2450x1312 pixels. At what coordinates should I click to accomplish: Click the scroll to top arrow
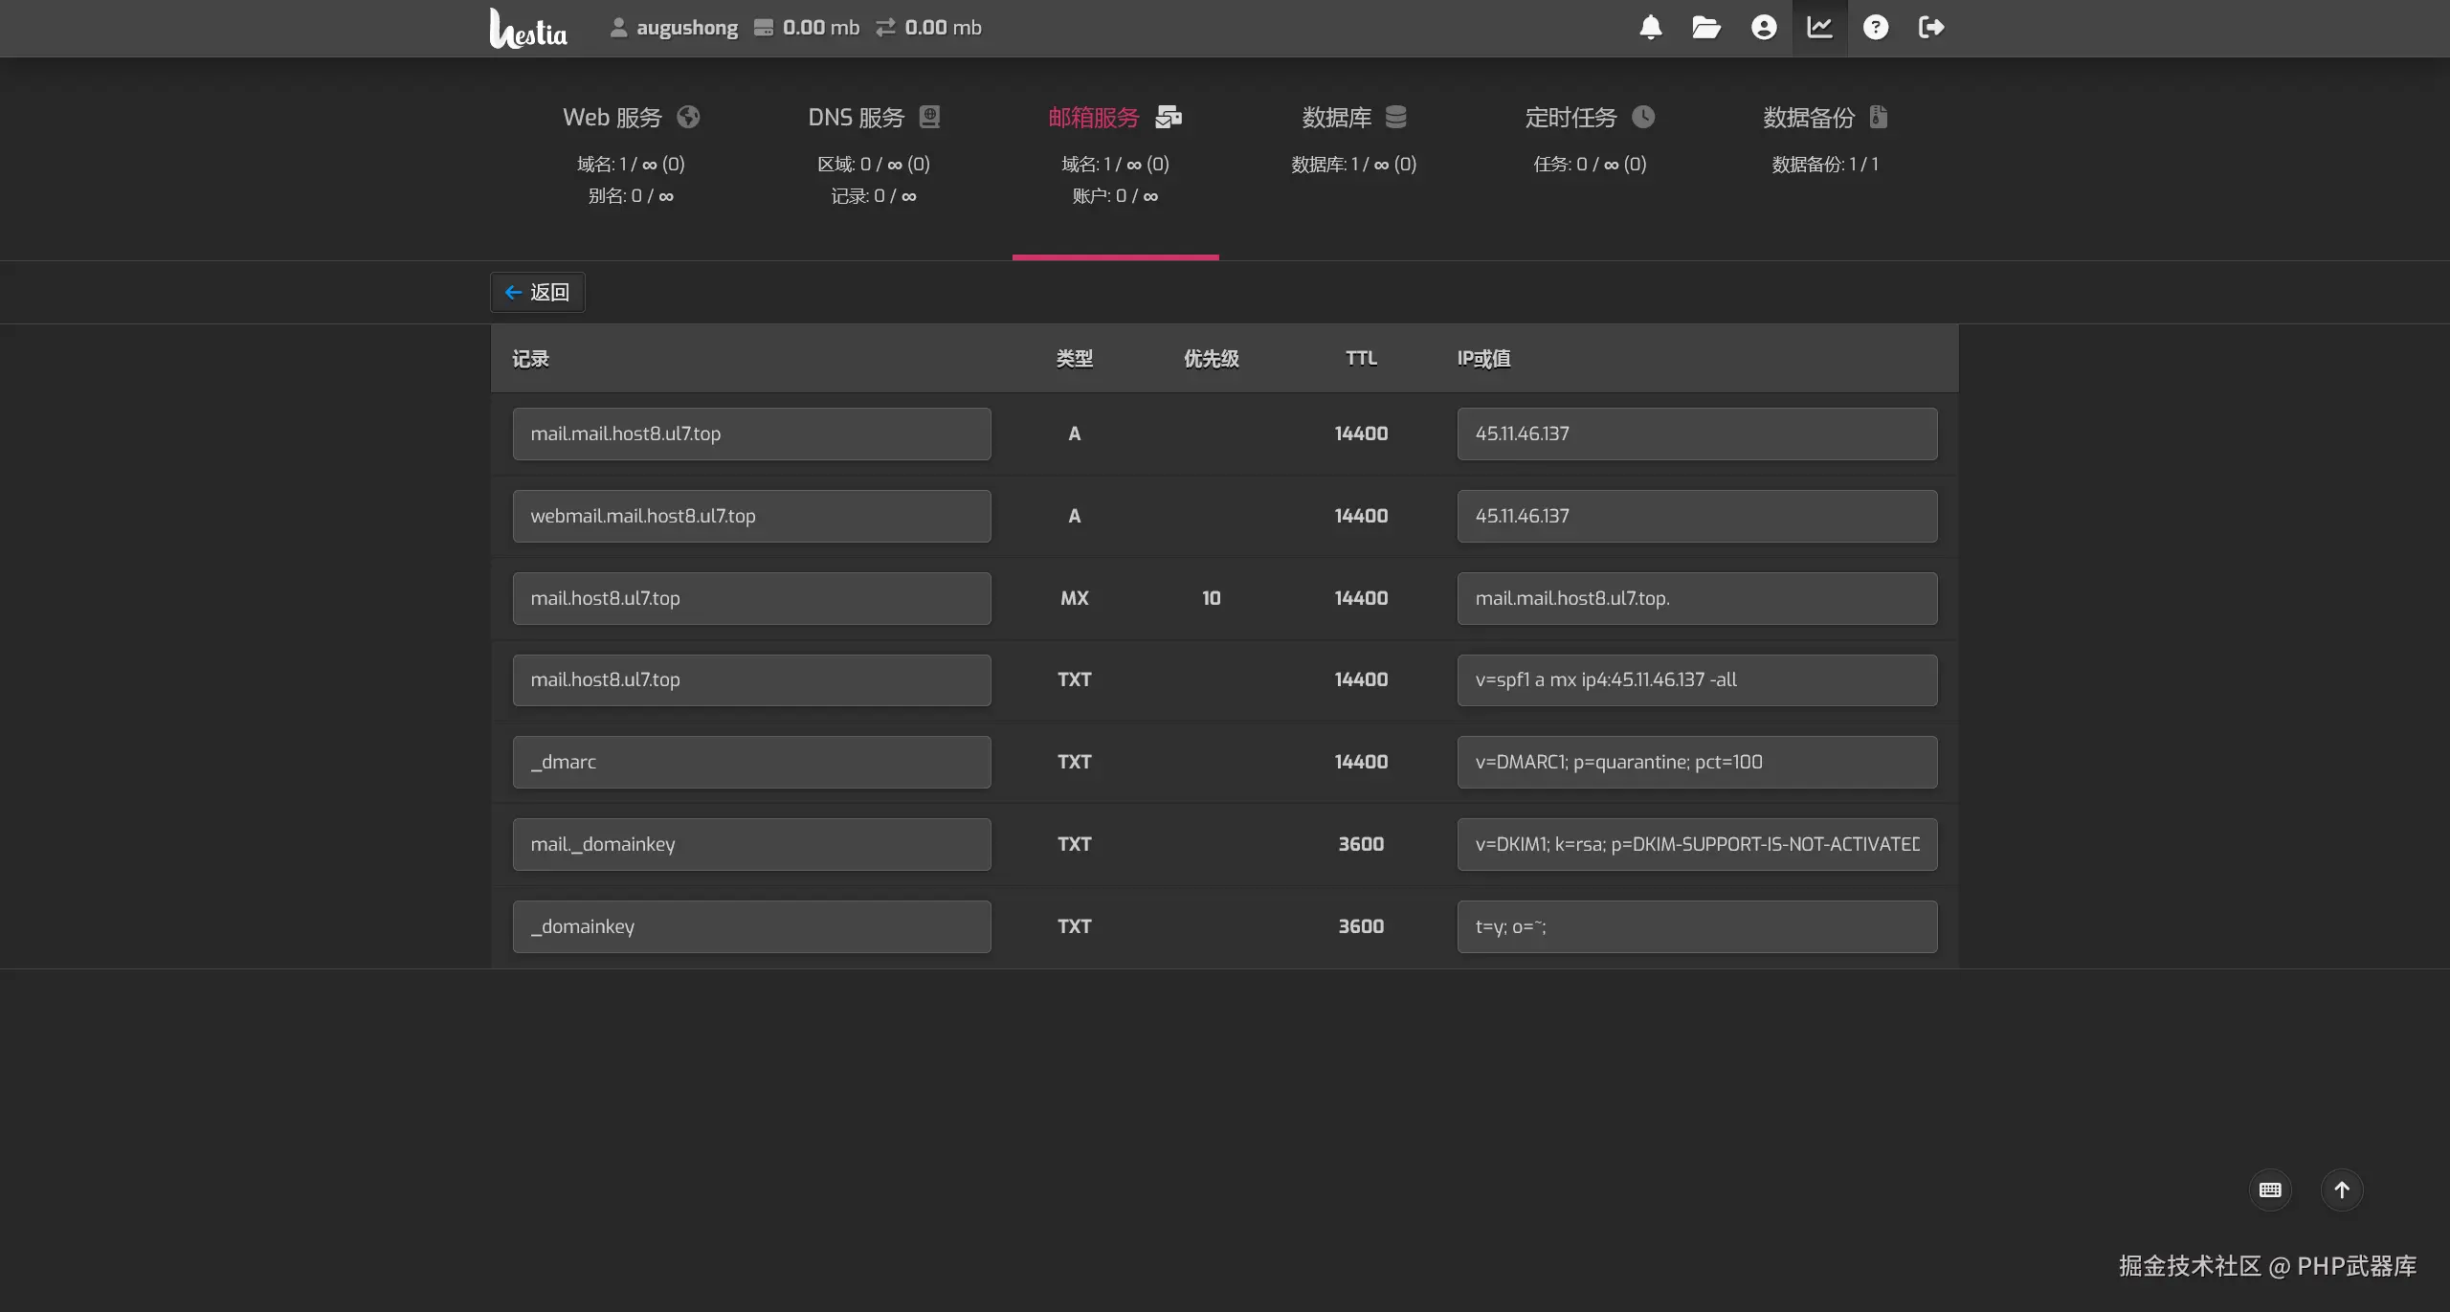tap(2342, 1190)
